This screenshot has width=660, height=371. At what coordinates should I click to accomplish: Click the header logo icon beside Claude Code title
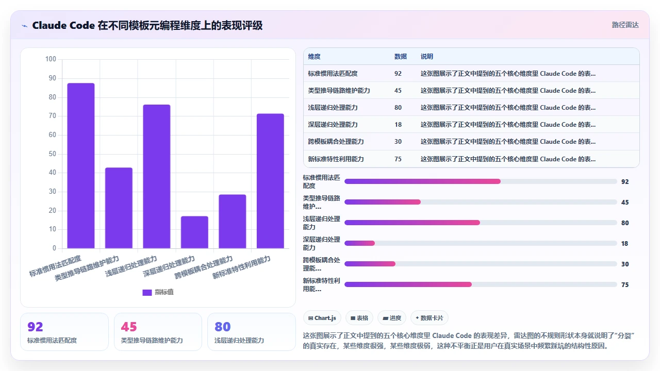coord(24,25)
